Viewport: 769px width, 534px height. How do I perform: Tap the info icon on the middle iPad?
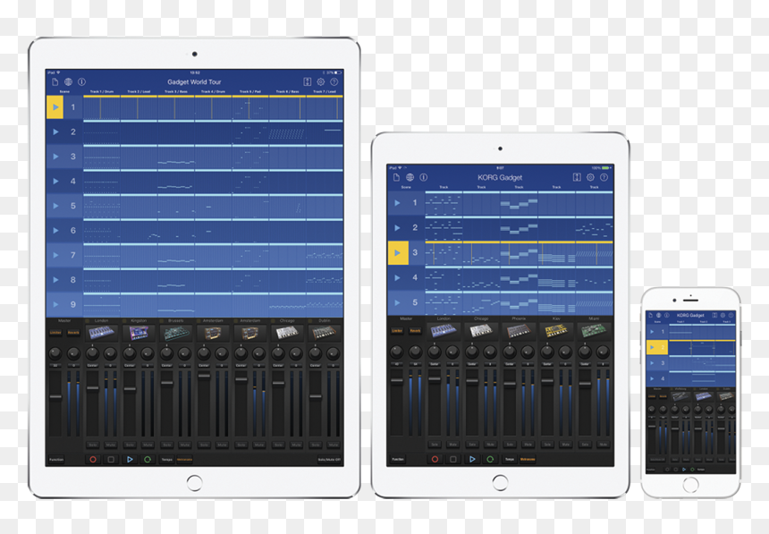pyautogui.click(x=424, y=177)
